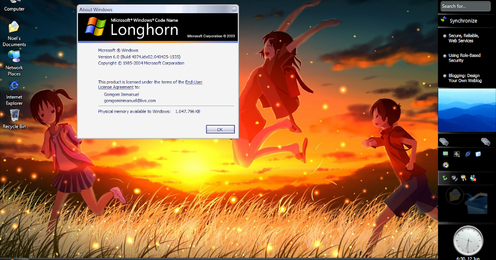Click the Safely Remove Hardware tray icon
496x260 pixels.
tap(445, 178)
